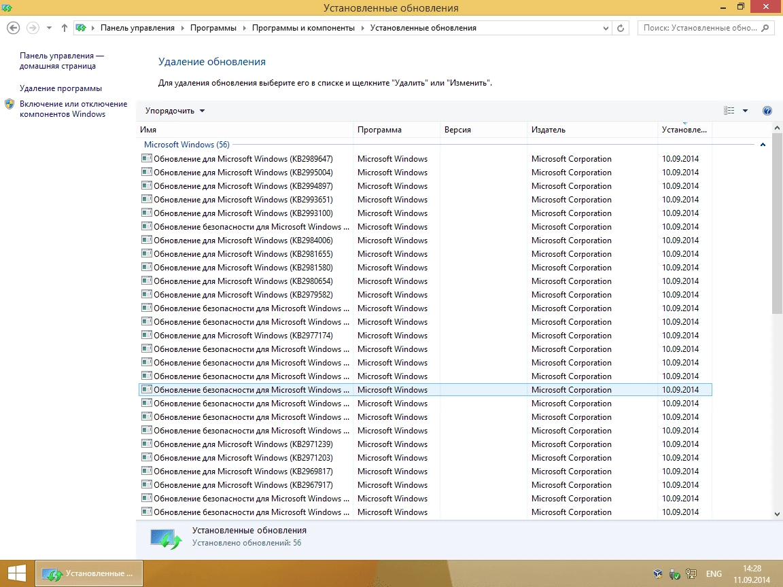Open address bar history dropdown
The image size is (783, 587).
pyautogui.click(x=606, y=28)
